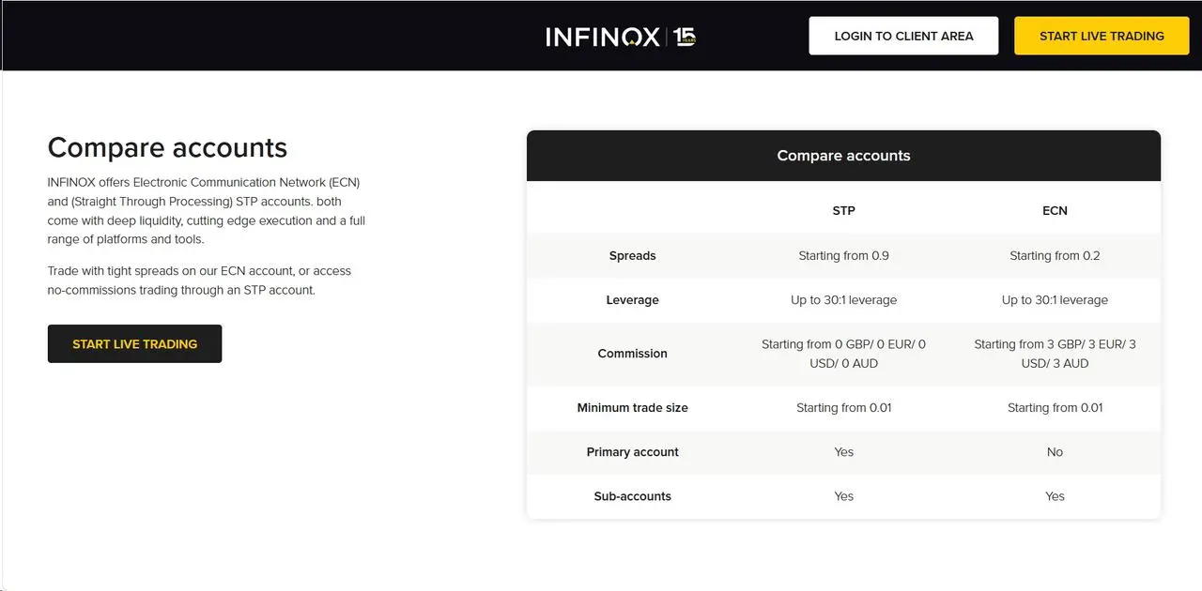Click header START LIVE TRADING yellow button
This screenshot has width=1202, height=591.
pyautogui.click(x=1102, y=36)
